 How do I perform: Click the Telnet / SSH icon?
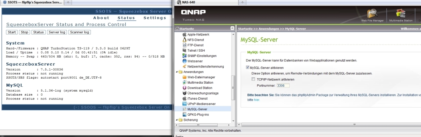click(184, 51)
